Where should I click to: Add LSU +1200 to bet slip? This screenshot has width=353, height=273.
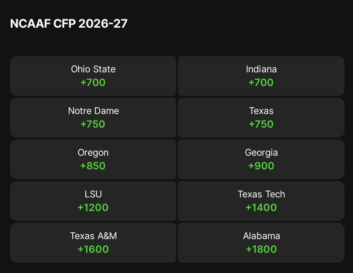[93, 201]
